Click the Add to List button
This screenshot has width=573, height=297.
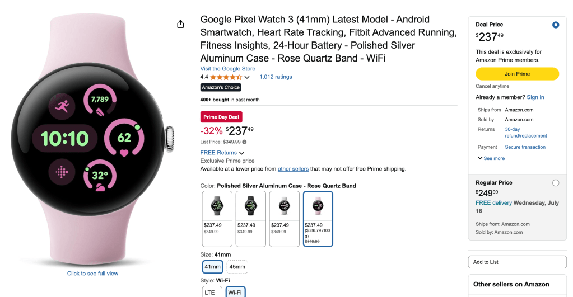click(x=517, y=262)
